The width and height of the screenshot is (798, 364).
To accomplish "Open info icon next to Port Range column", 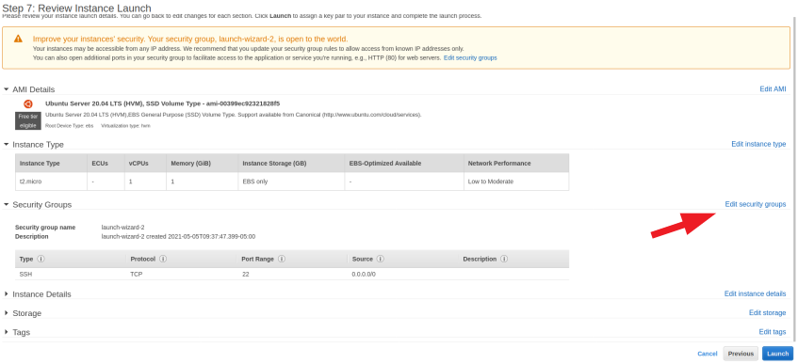I will 281,259.
